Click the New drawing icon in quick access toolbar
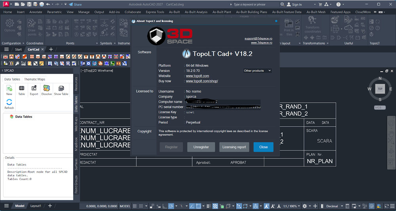 [x=17, y=4]
